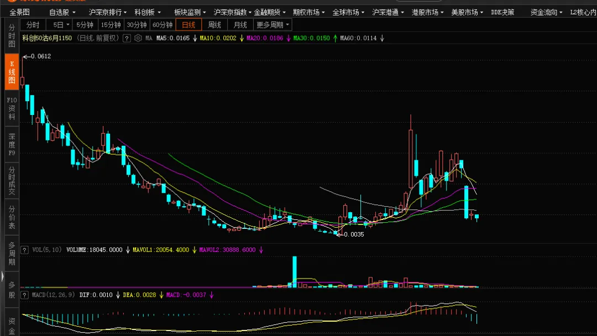
Task: Open the 科创板 dropdown menu
Action: pos(148,13)
